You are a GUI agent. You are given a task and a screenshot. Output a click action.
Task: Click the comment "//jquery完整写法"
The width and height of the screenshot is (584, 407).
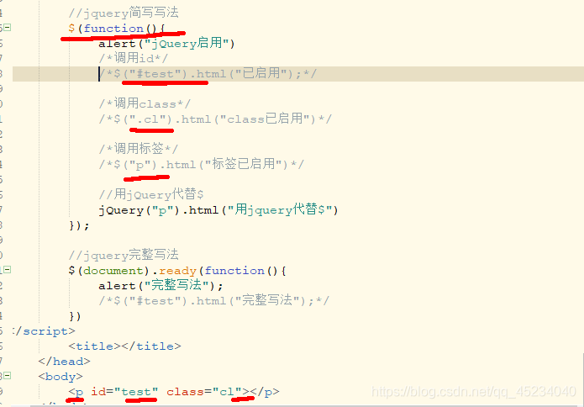click(x=124, y=256)
